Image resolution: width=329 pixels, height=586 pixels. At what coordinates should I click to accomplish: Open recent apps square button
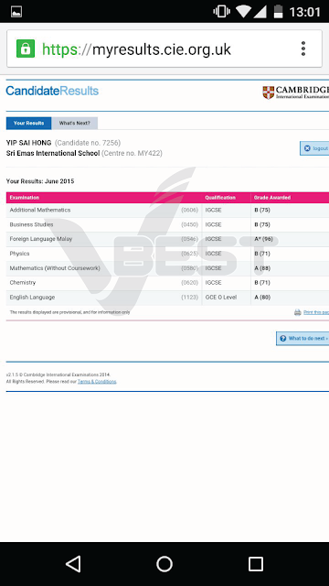[256, 564]
